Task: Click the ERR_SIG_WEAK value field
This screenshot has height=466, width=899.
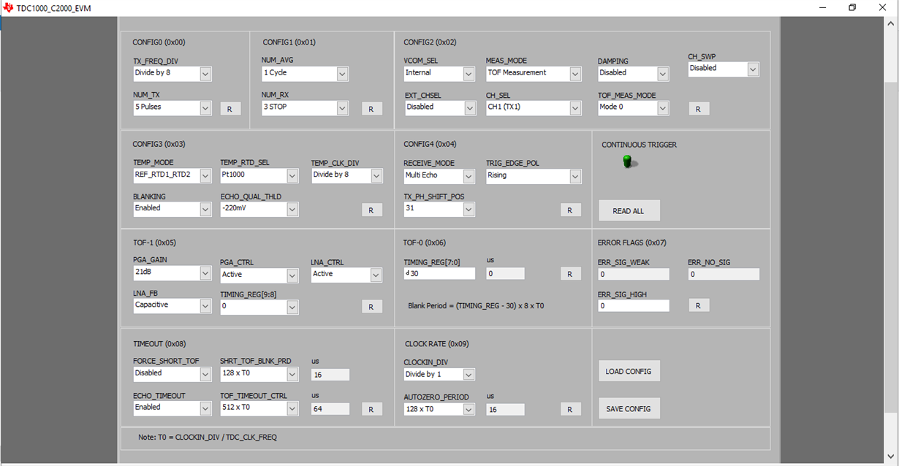Action: (x=633, y=274)
